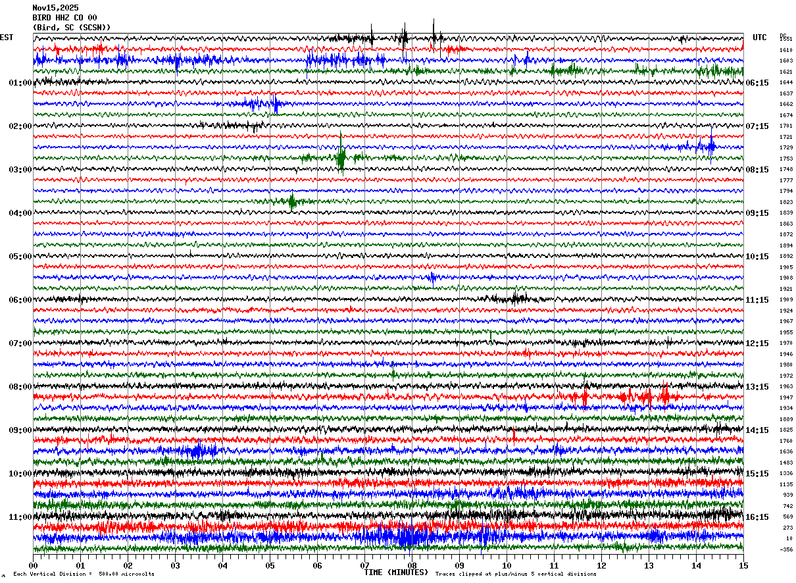
Task: Select the 09:15 UTC time label
Action: [758, 213]
